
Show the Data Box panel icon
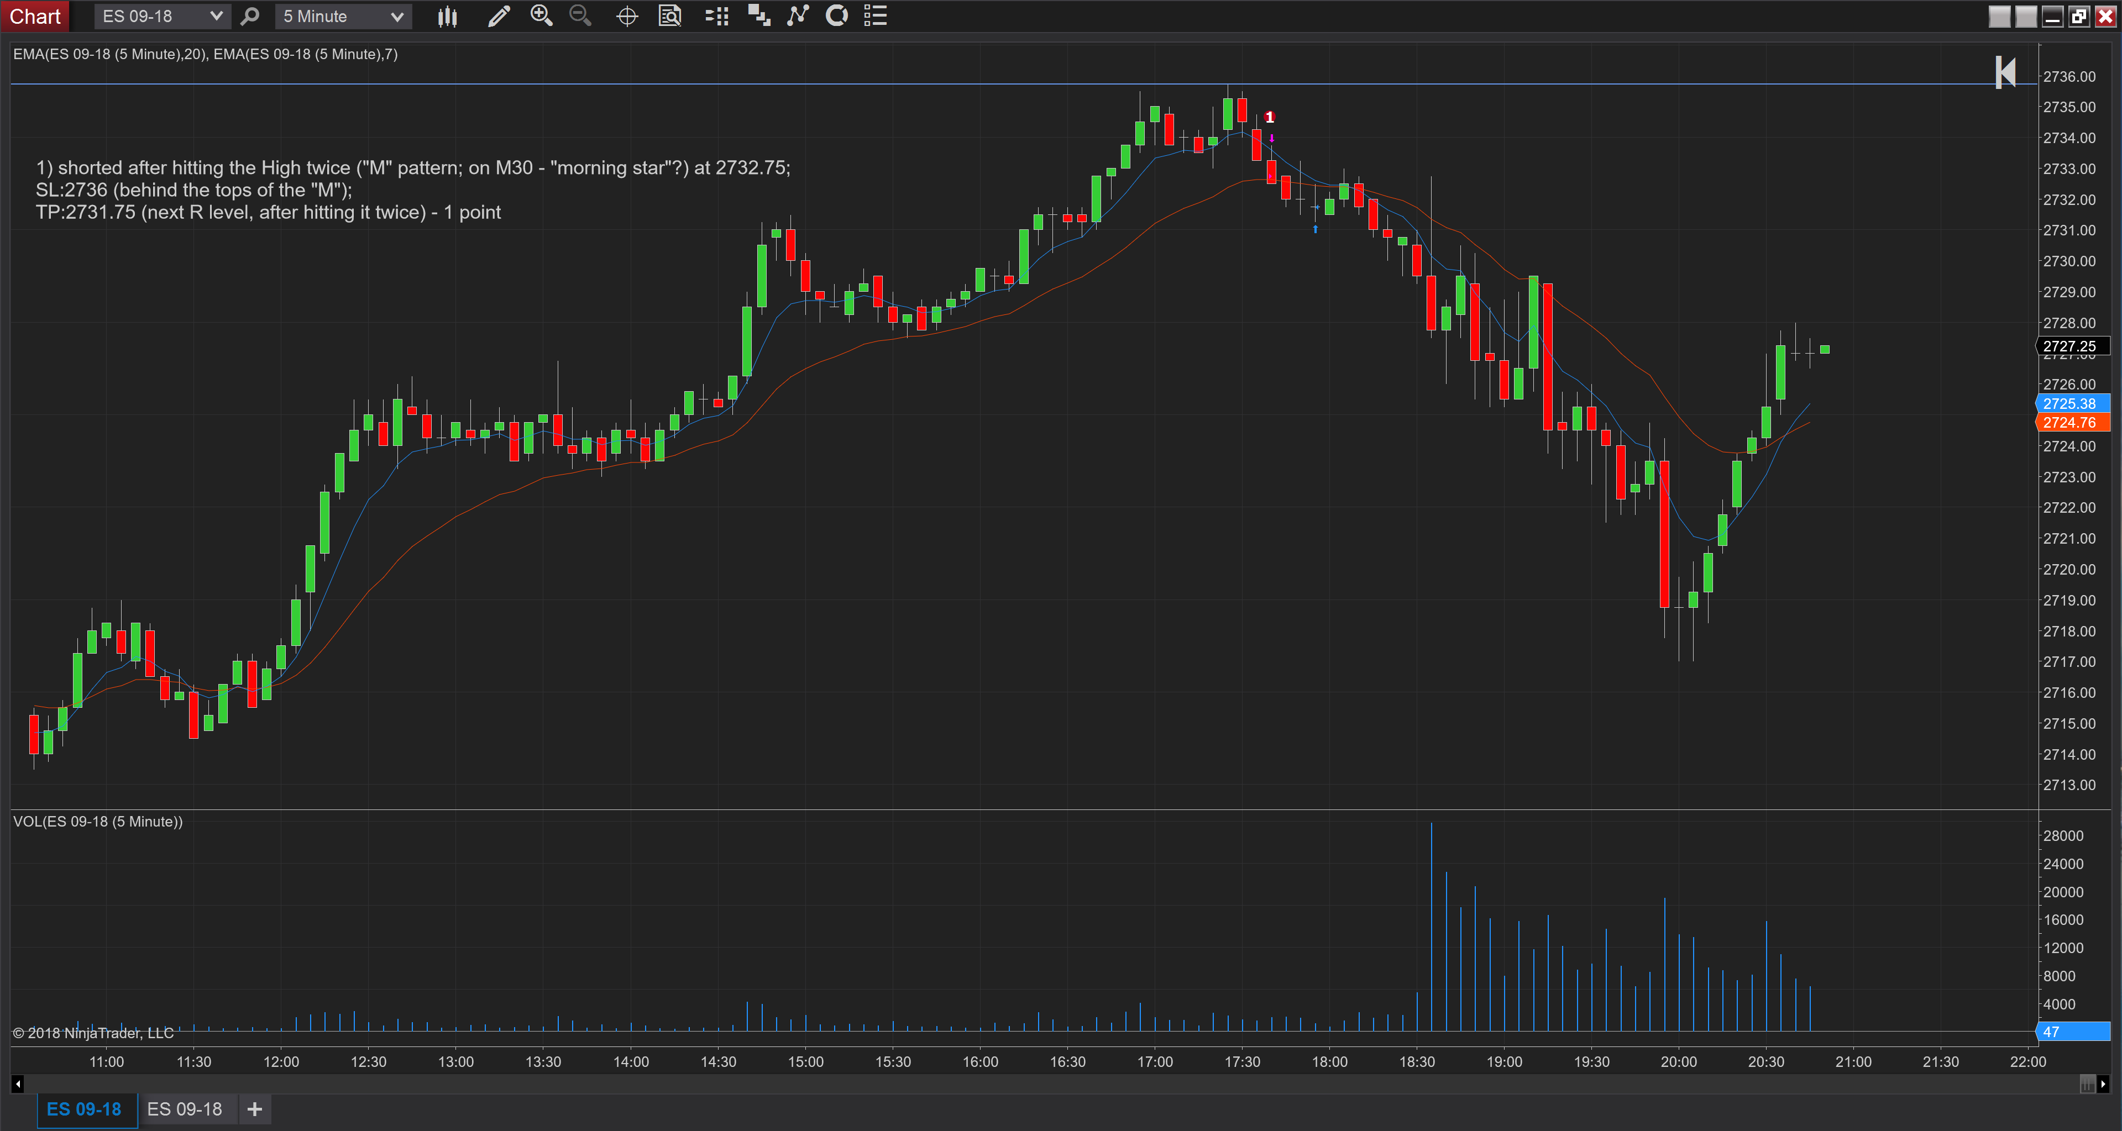point(670,17)
